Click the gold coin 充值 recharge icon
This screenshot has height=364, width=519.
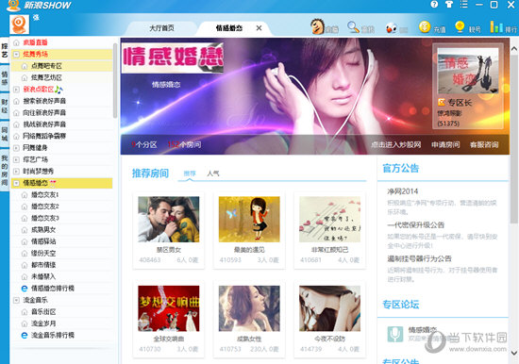click(425, 26)
